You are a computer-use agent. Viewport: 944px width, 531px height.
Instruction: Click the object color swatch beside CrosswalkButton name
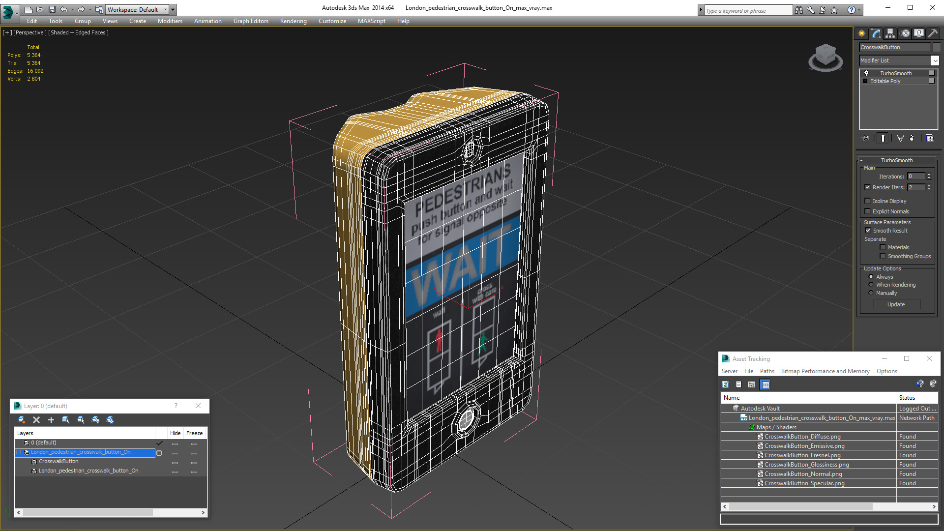point(937,47)
